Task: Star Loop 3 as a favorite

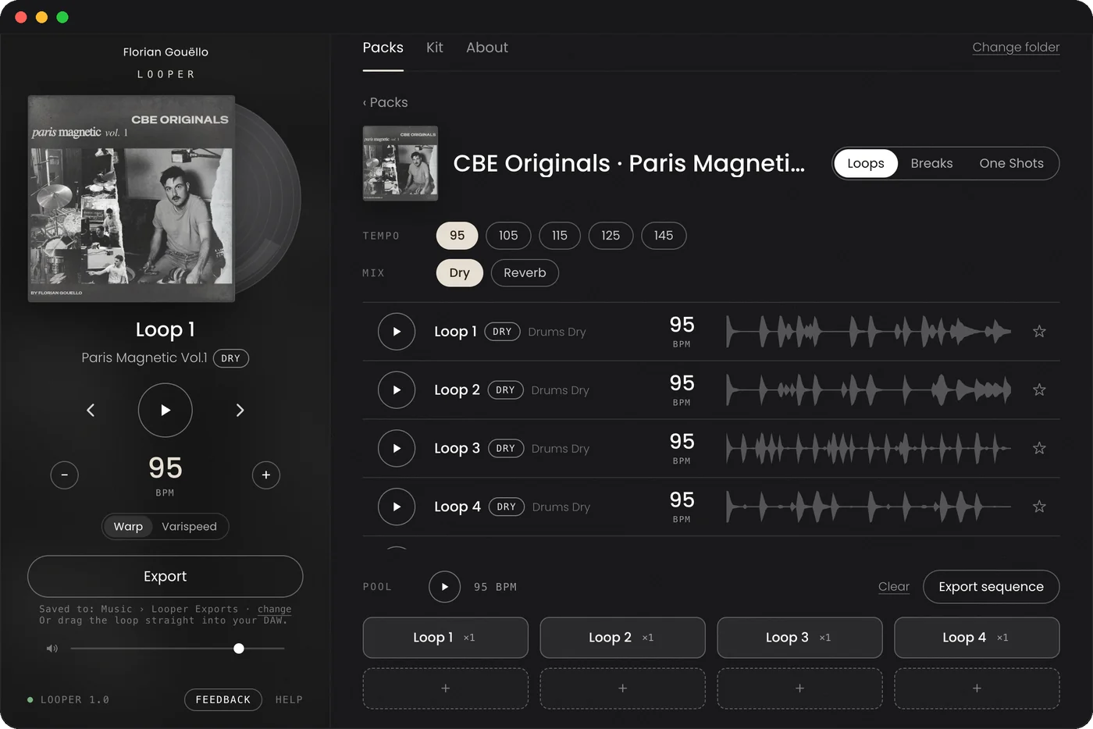Action: (1039, 448)
